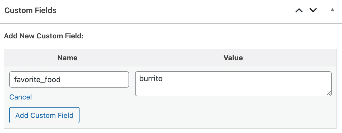Click blank area right of Cancel link
Screen dimensions: 342x133
82,97
